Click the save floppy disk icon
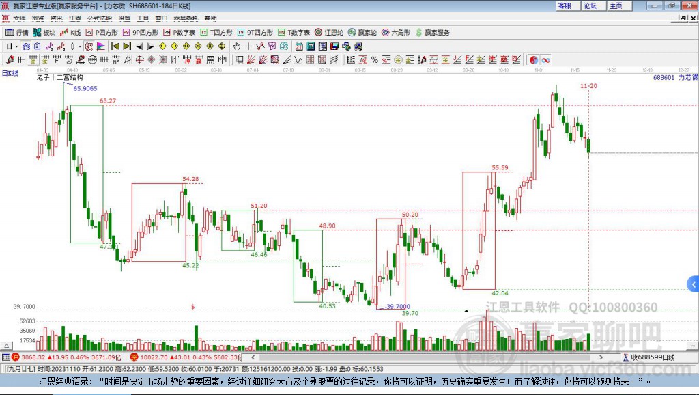This screenshot has width=699, height=395. (x=334, y=46)
